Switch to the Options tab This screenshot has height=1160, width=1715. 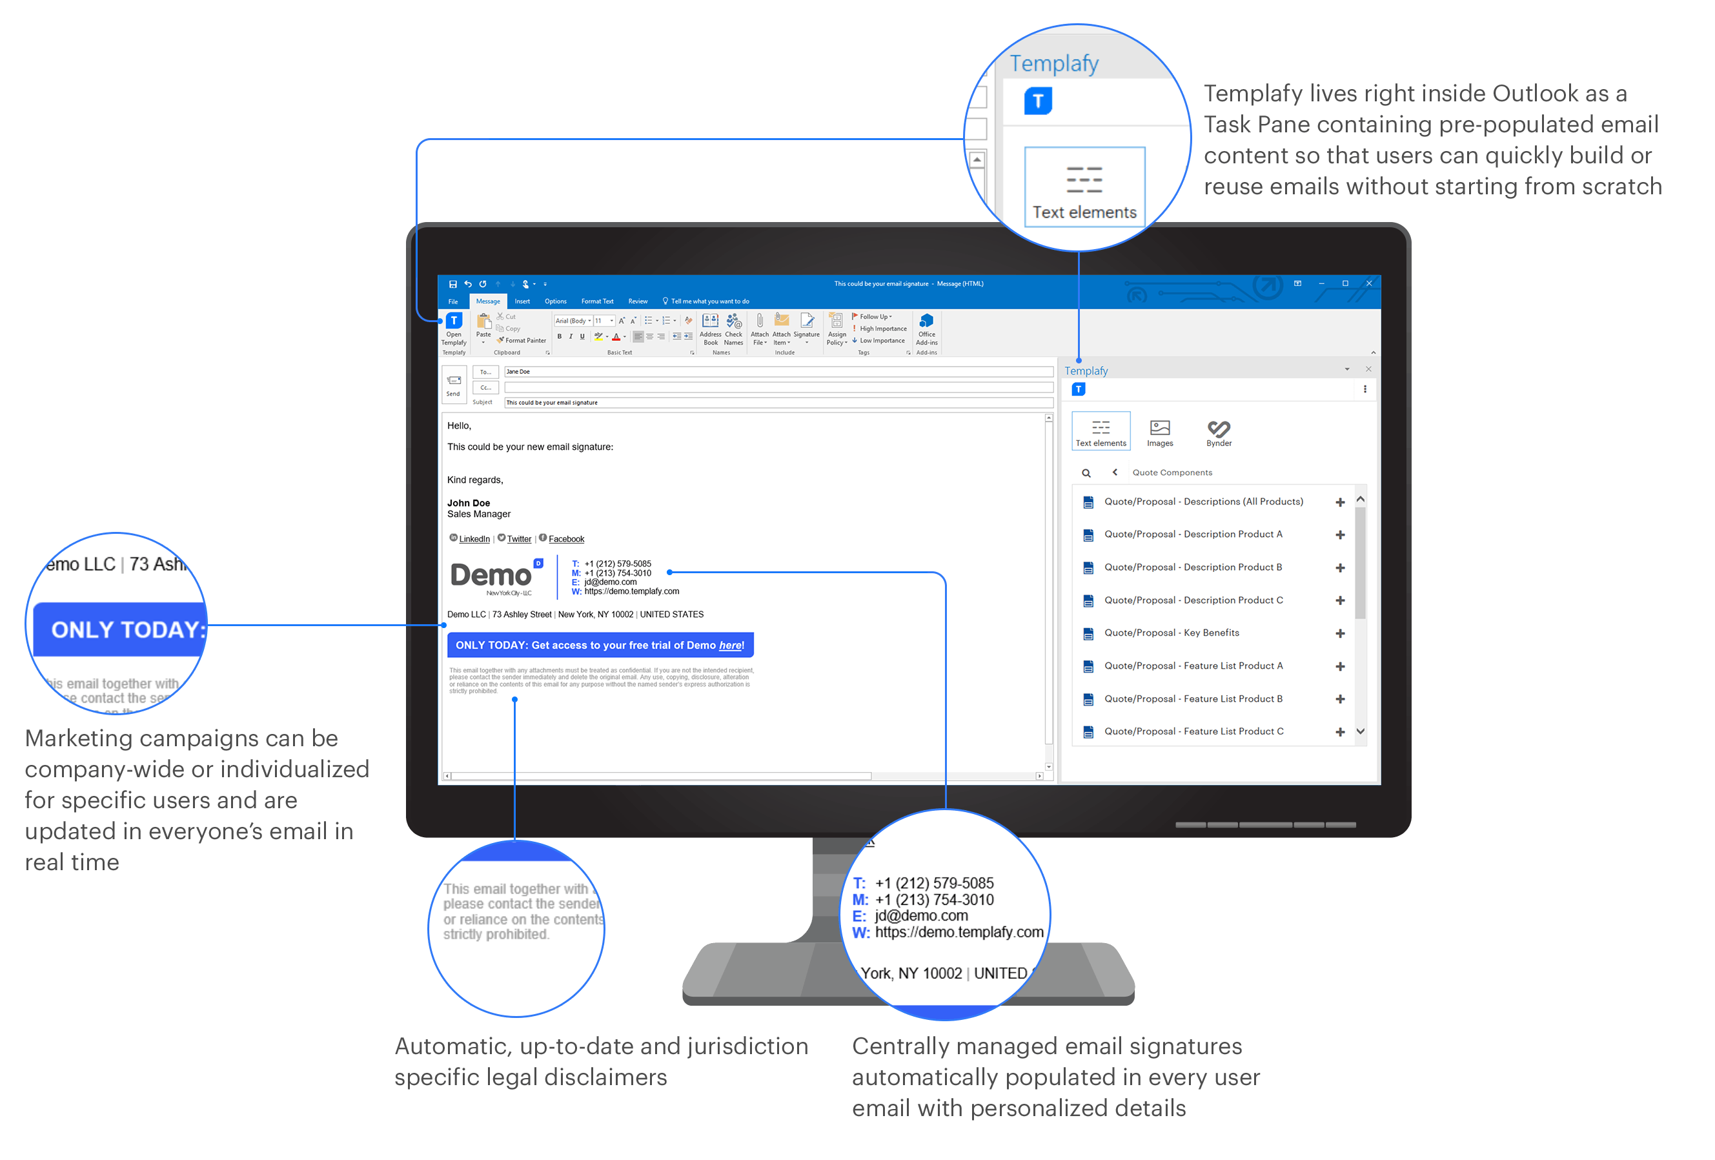tap(556, 301)
